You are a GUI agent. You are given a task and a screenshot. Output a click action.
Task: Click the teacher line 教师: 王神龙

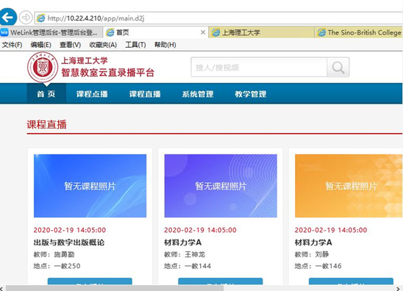(x=185, y=254)
